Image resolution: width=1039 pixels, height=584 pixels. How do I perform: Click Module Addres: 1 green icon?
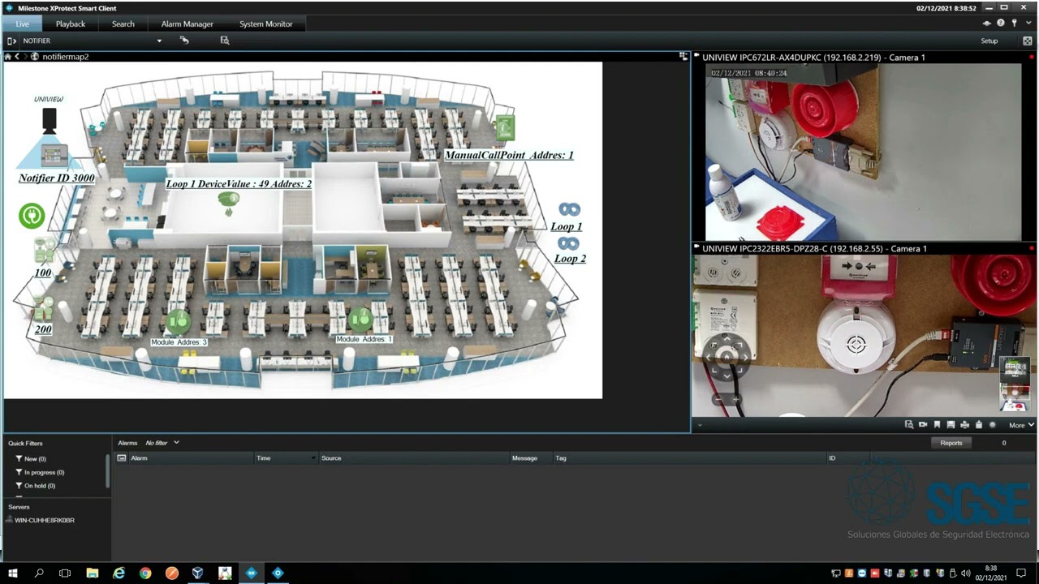[360, 319]
